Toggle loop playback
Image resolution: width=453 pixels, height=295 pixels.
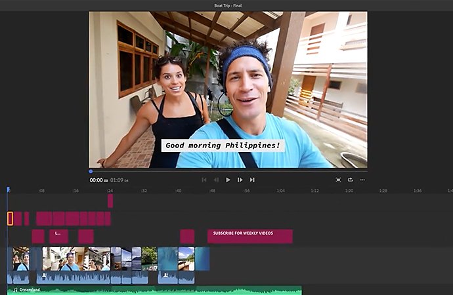click(x=350, y=180)
